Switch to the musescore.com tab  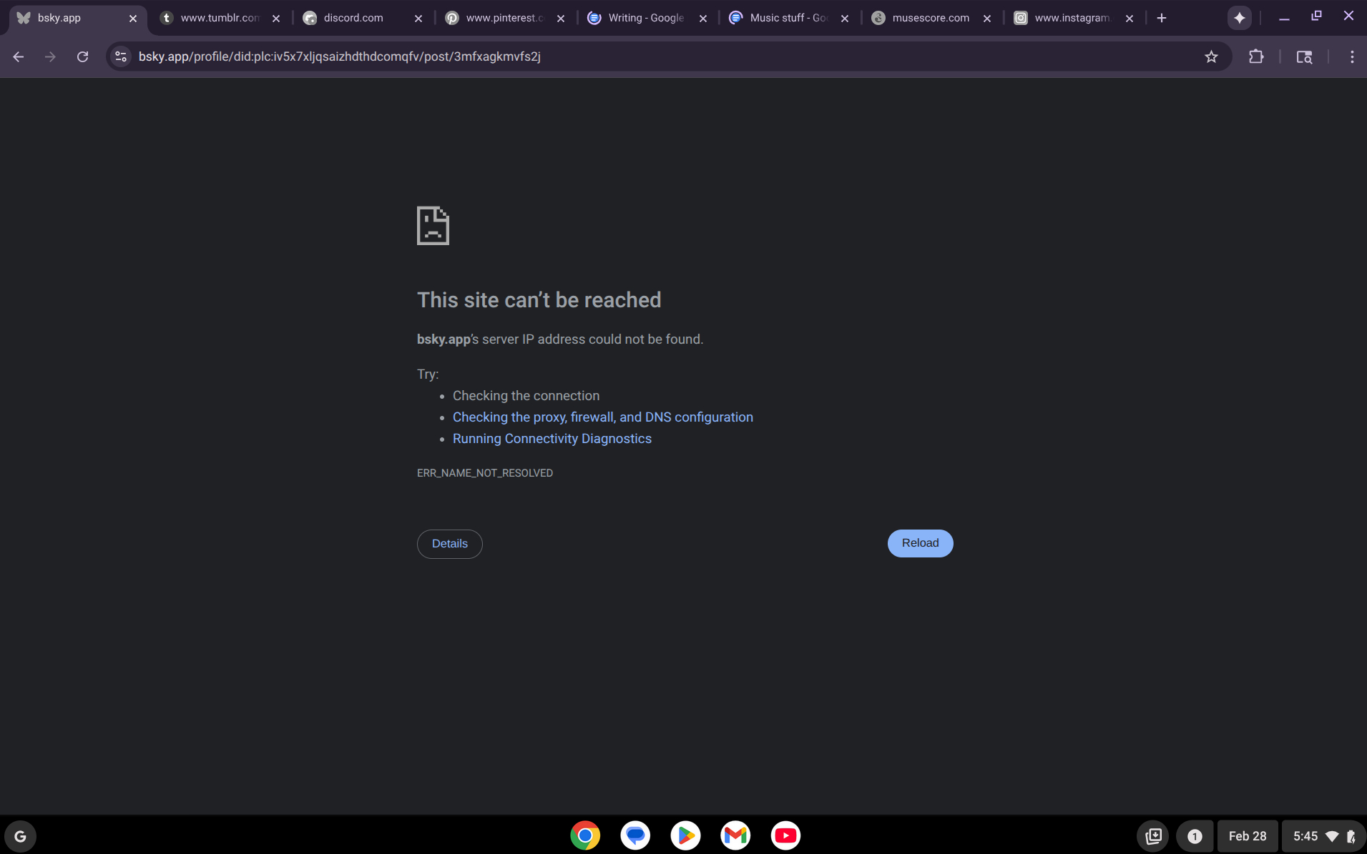[931, 19]
